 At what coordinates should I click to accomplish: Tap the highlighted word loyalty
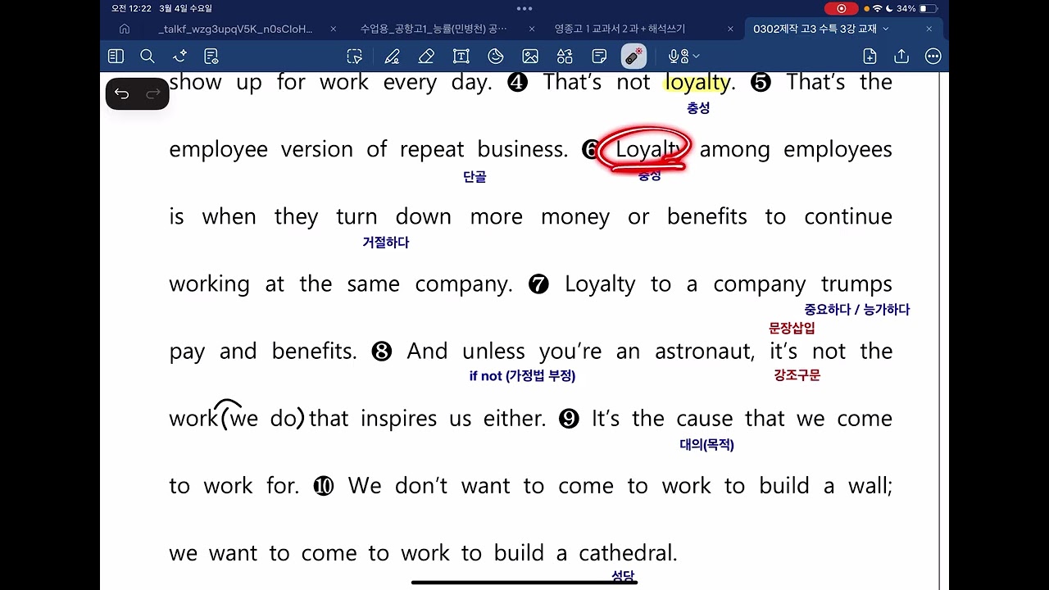(x=697, y=82)
